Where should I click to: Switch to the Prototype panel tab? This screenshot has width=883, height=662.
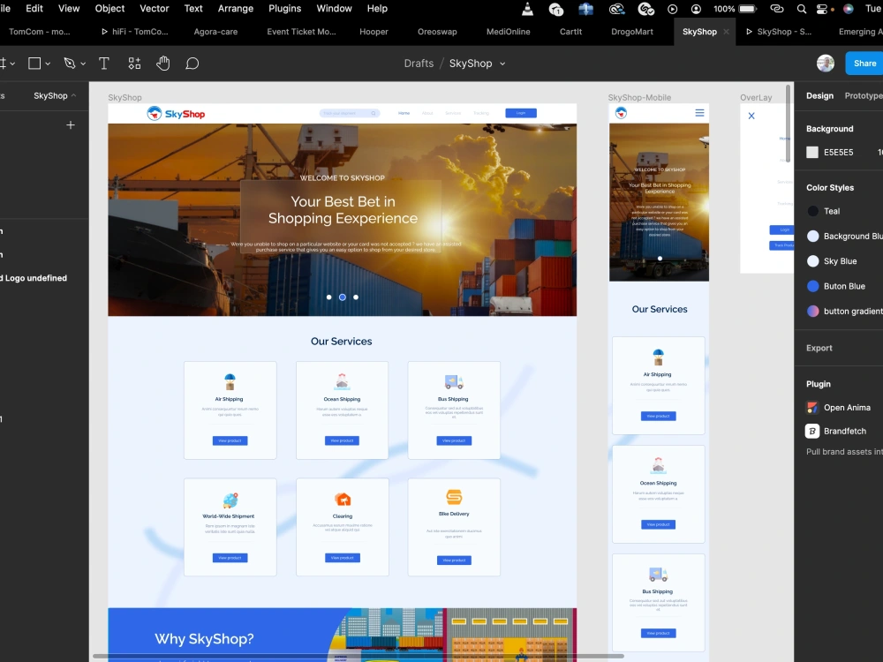pyautogui.click(x=864, y=95)
